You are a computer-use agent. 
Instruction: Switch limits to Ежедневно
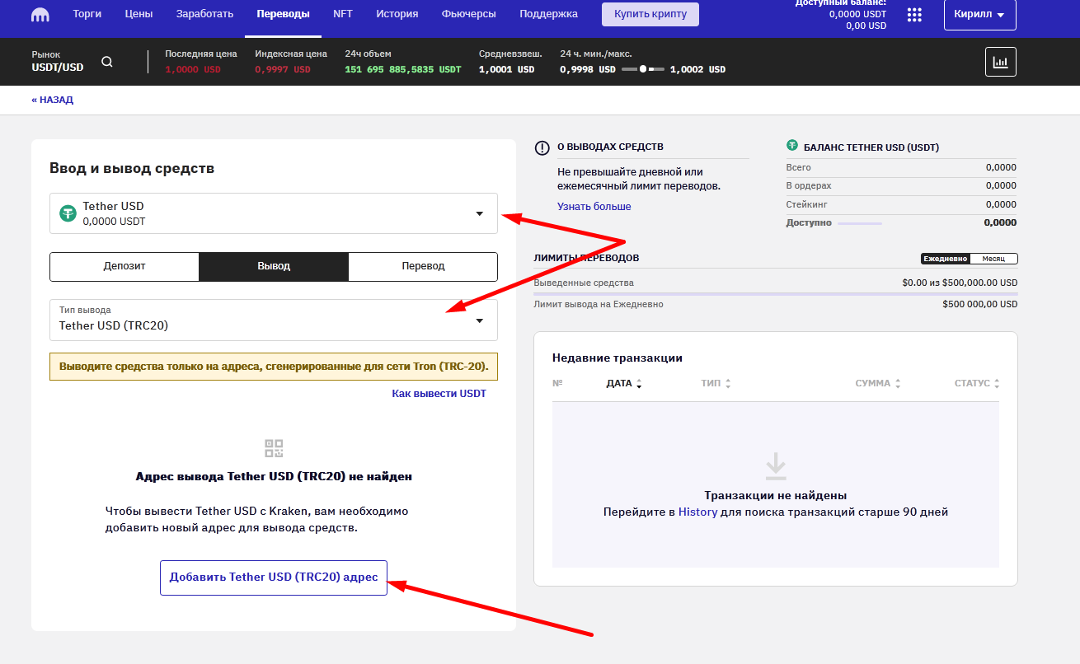[x=946, y=259]
